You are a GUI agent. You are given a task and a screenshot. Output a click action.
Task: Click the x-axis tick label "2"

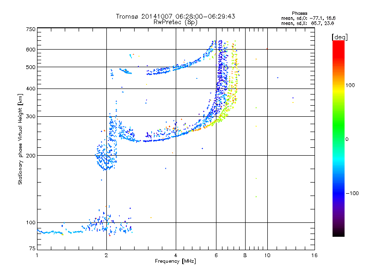pyautogui.click(x=106, y=255)
